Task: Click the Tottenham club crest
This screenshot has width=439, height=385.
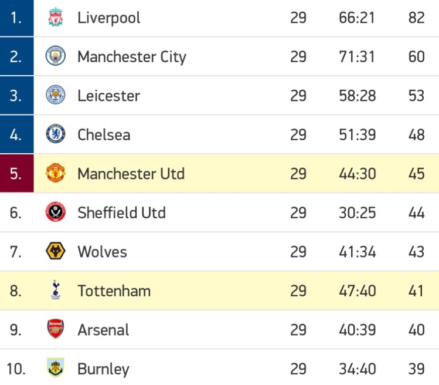Action: point(56,290)
